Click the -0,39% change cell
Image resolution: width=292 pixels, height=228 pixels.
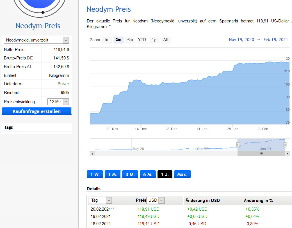pos(252,224)
